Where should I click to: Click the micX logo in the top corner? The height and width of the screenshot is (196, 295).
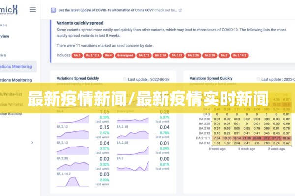click(x=9, y=10)
